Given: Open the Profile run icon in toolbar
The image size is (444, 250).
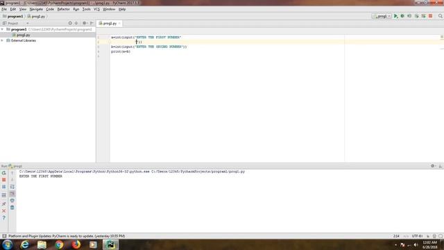Looking at the screenshot, I should click(416, 16).
